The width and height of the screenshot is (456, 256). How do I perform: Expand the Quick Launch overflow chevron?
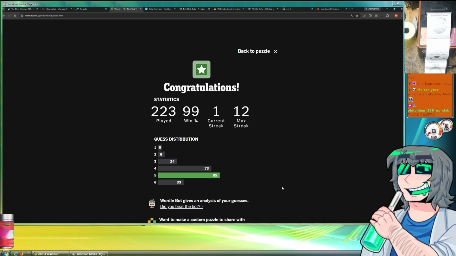(28, 253)
